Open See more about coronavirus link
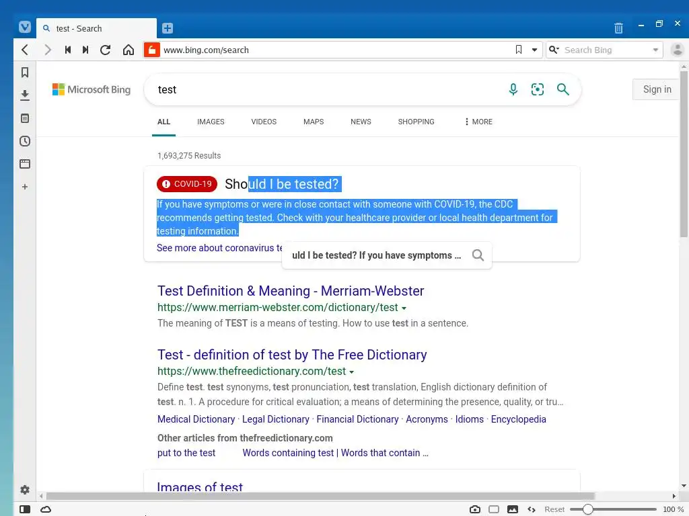This screenshot has width=689, height=516. pos(220,248)
